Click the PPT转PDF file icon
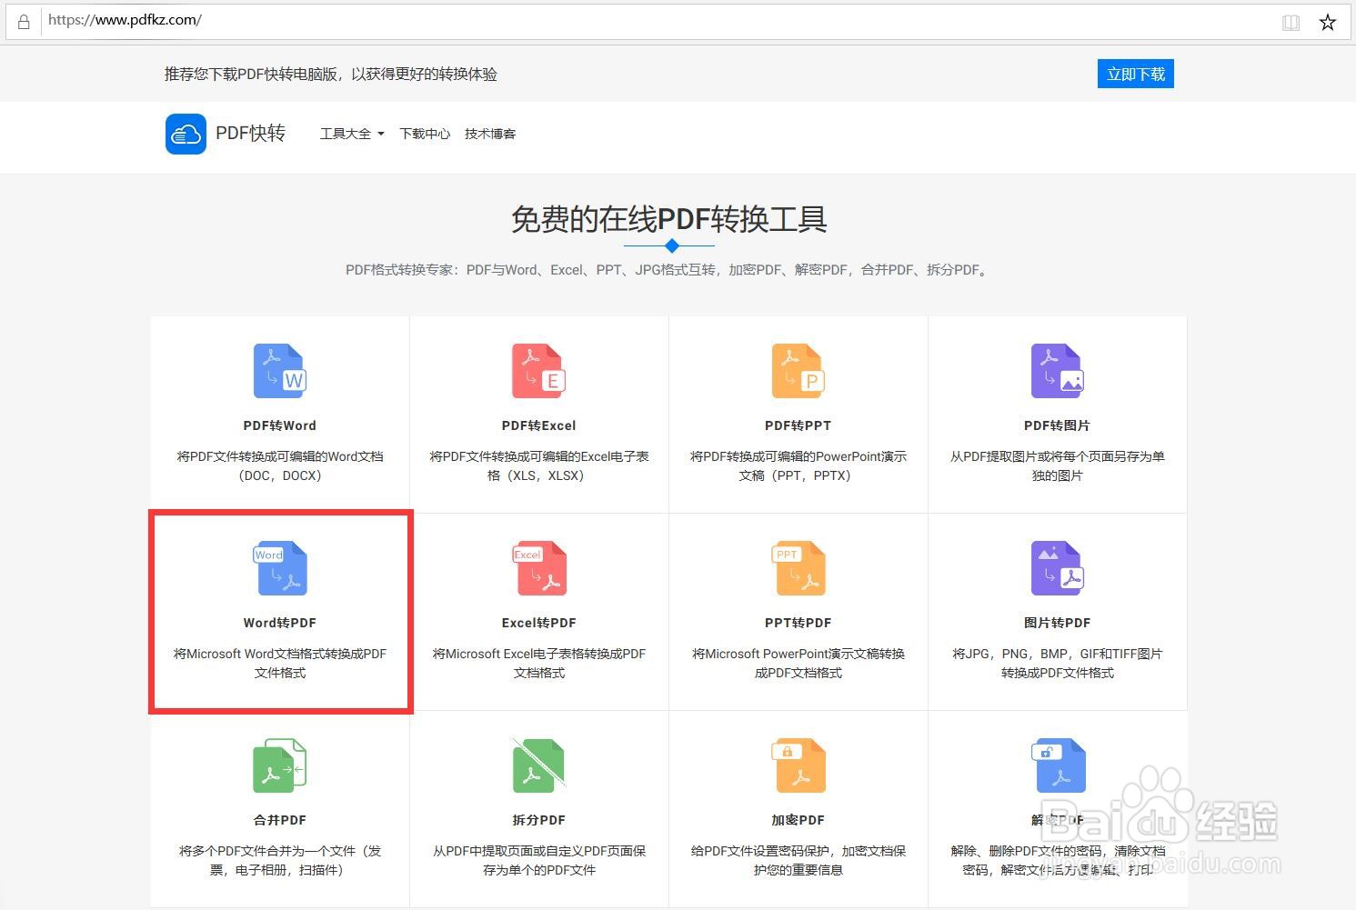This screenshot has width=1356, height=910. (x=799, y=568)
